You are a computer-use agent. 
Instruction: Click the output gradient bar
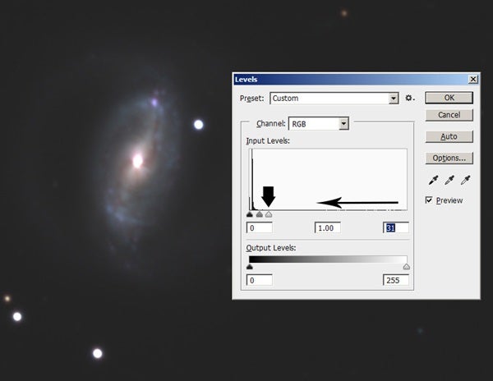click(x=328, y=259)
